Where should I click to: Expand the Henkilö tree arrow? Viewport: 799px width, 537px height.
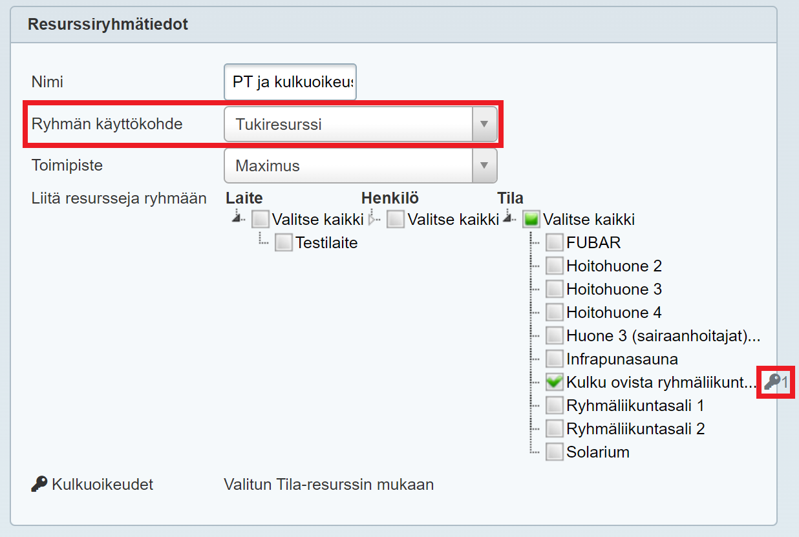[373, 220]
